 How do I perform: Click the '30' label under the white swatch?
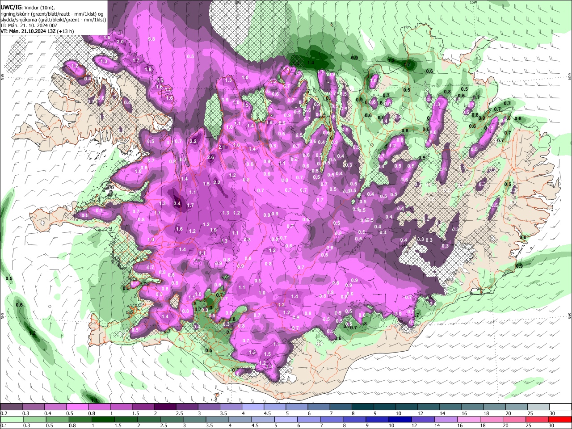(x=552, y=413)
